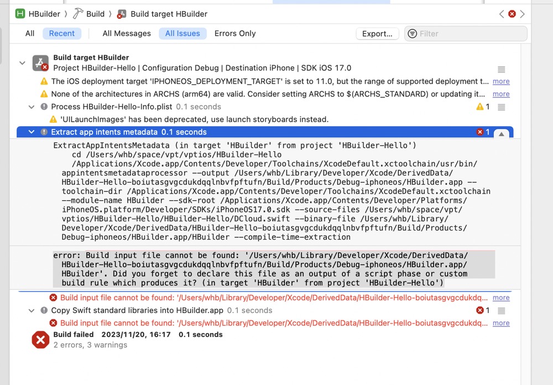Collapse the Build target HBuilder group
Image resolution: width=553 pixels, height=385 pixels.
[x=22, y=63]
